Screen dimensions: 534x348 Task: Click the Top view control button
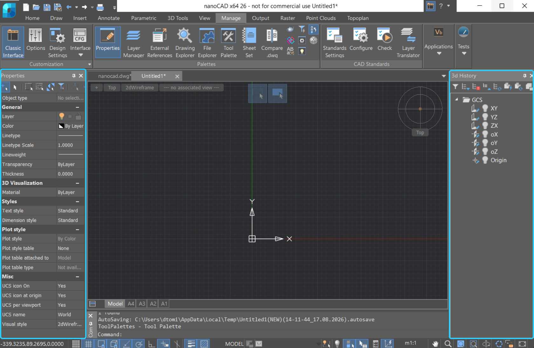pos(112,88)
